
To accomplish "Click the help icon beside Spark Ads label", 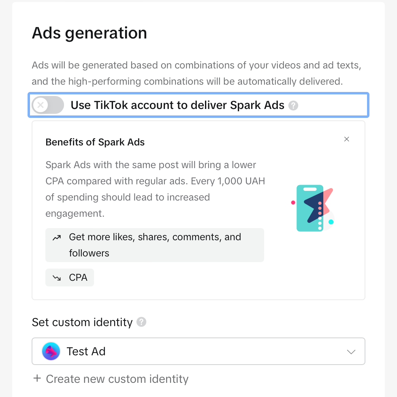I will 293,106.
